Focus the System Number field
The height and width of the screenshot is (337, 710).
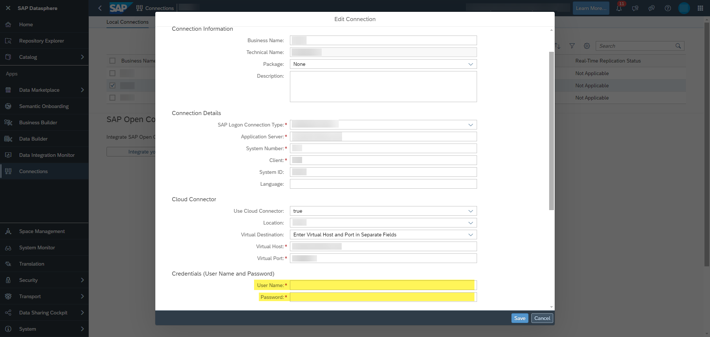pos(383,148)
